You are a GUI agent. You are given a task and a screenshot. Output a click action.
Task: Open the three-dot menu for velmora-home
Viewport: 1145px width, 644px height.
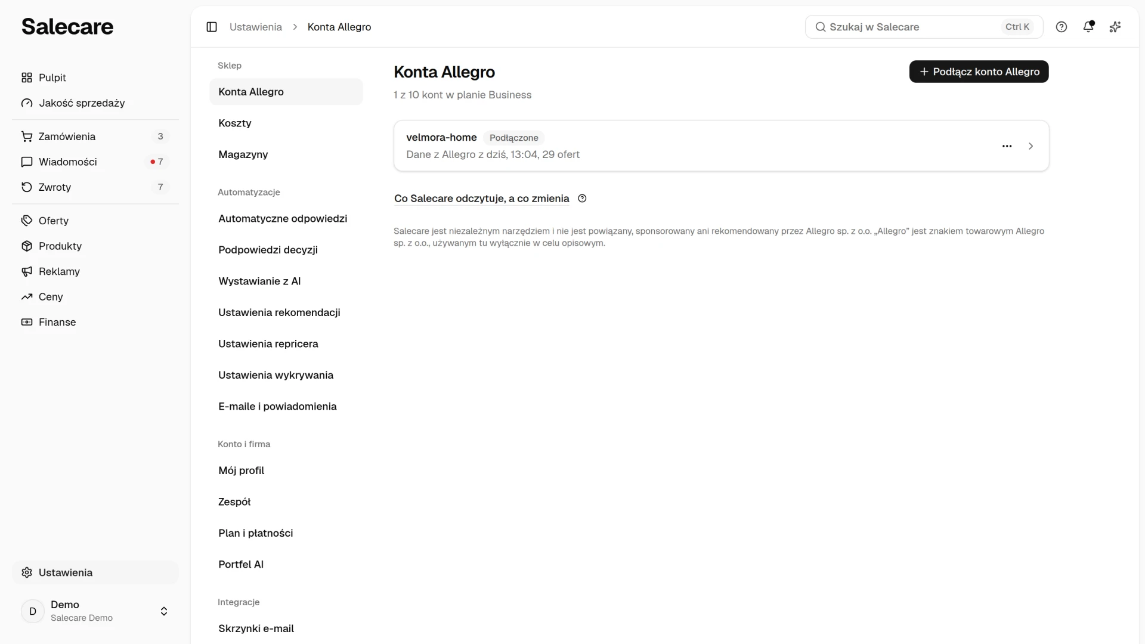click(1007, 146)
